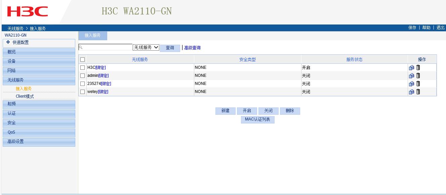This screenshot has height=195, width=446.
Task: Sort by the 无线服务 column header
Action: pos(140,59)
